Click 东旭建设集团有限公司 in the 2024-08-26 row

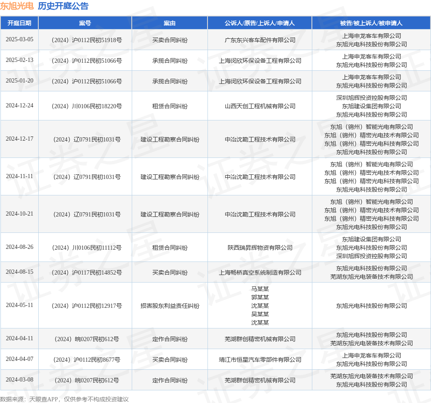[x=372, y=239]
